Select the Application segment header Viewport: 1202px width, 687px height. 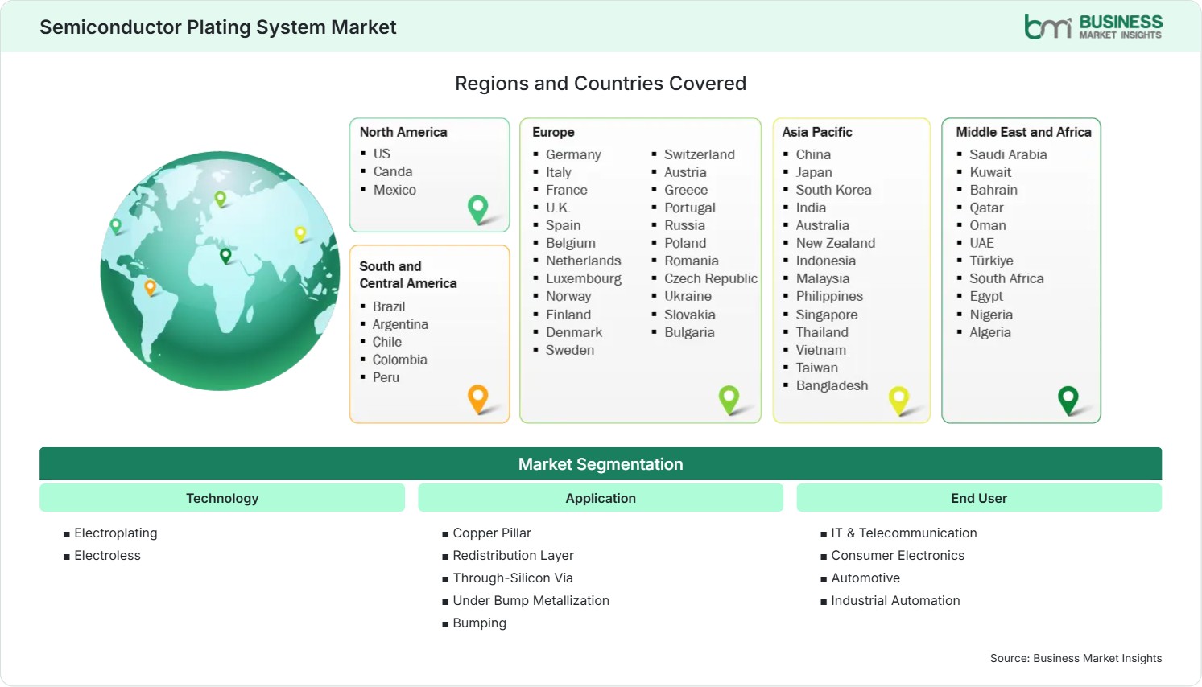click(x=601, y=498)
